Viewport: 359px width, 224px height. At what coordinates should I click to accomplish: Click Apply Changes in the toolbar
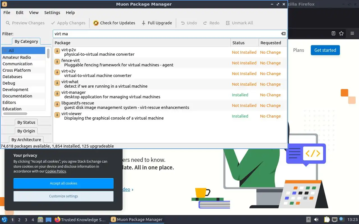point(68,23)
